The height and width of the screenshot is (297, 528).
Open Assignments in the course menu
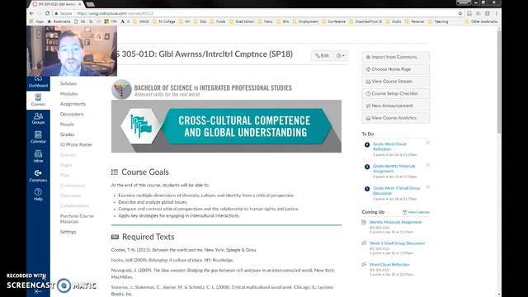[73, 104]
